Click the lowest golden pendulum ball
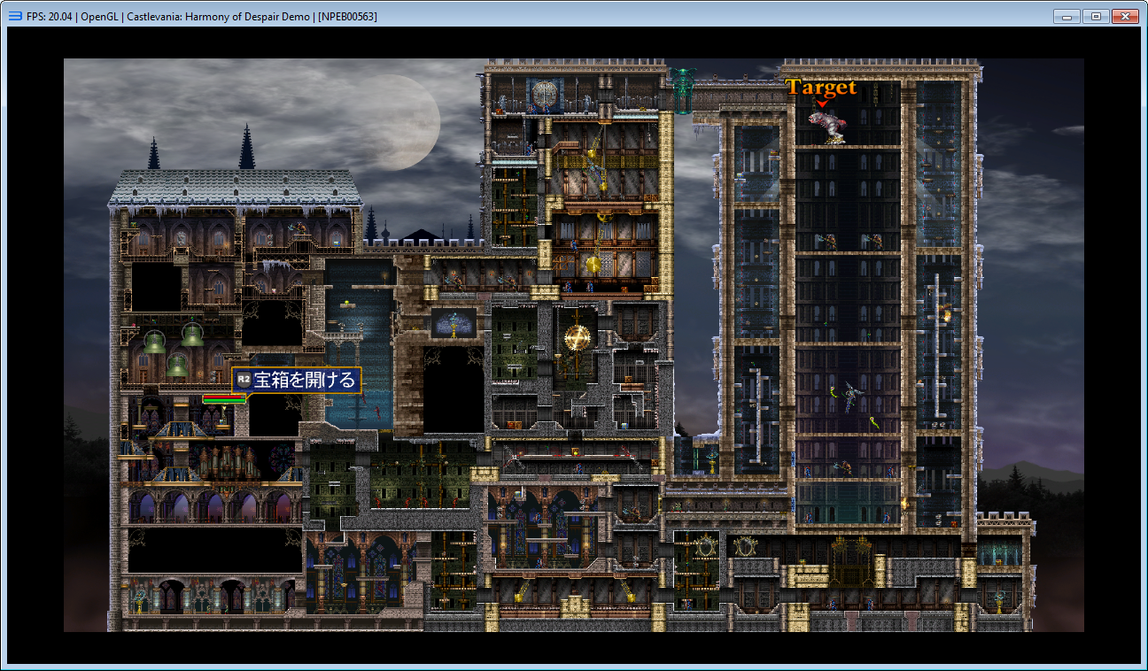Screen dimensions: 1148x671 tap(593, 264)
